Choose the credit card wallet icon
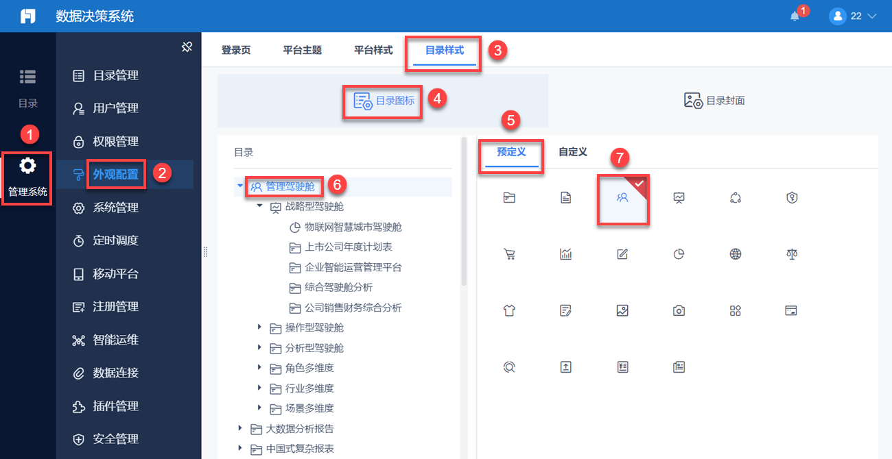892x459 pixels. point(792,310)
